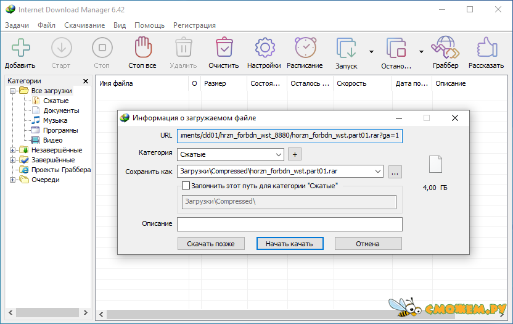Image resolution: width=513 pixels, height=324 pixels.
Task: Select Незавершённые in categories tree
Action: coord(57,150)
